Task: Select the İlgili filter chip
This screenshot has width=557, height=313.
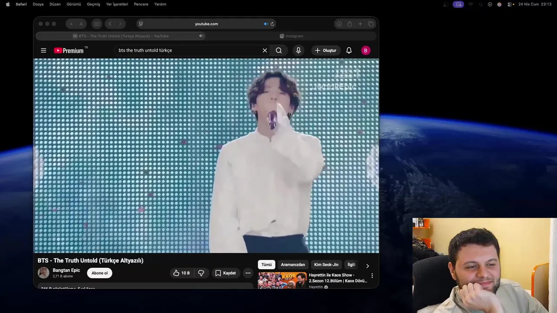Action: [351, 265]
